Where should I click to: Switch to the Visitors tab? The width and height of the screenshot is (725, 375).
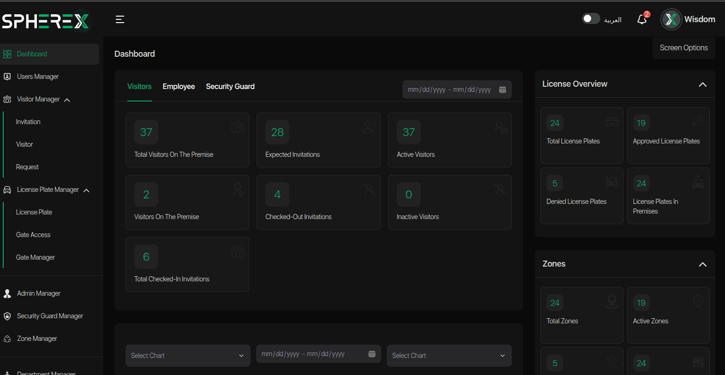[139, 86]
